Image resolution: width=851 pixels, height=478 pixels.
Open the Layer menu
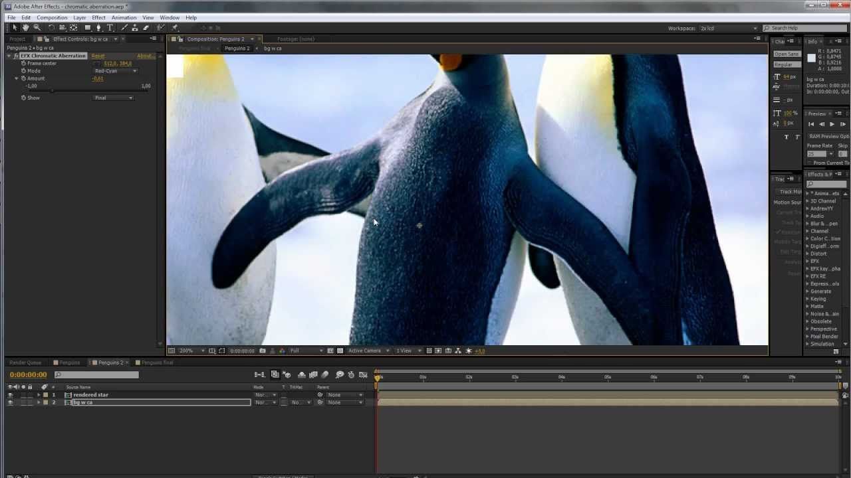(79, 17)
